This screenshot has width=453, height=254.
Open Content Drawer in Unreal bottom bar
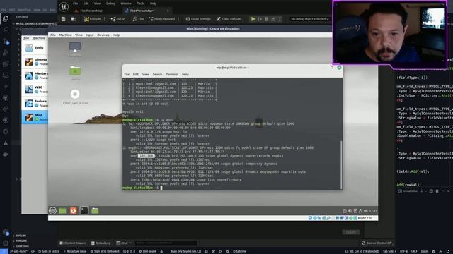pos(73,243)
